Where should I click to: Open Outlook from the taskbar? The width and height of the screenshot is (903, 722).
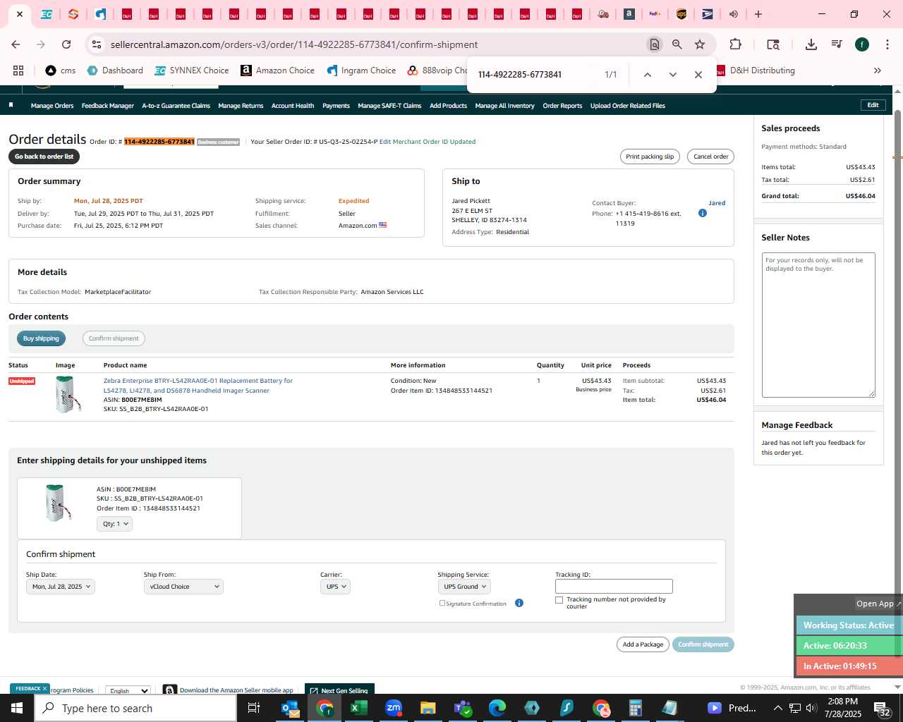(x=291, y=708)
